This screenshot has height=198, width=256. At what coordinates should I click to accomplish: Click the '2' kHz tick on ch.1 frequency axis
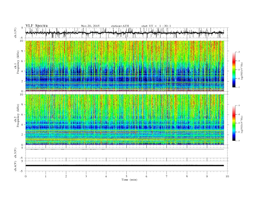[22, 81]
